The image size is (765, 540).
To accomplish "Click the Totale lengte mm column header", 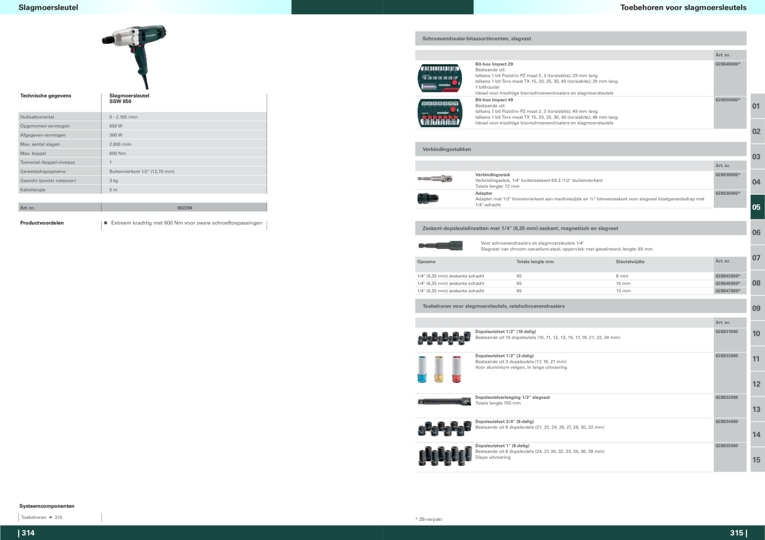I will coord(535,261).
